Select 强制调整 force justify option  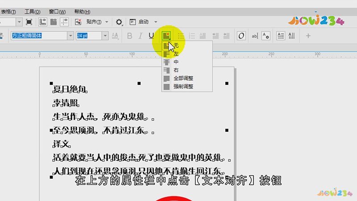tap(187, 87)
